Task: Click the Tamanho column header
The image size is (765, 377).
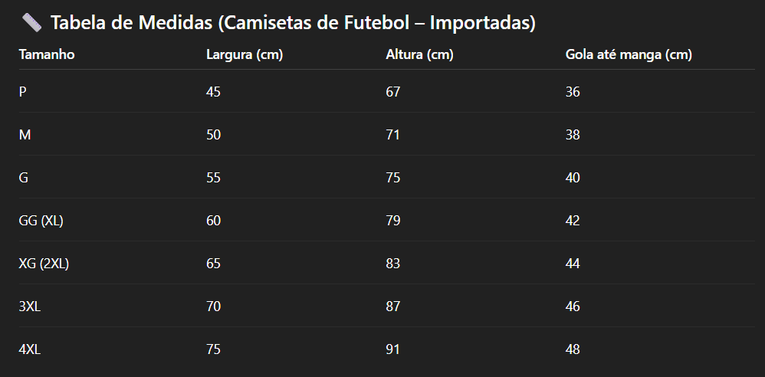Action: 47,54
